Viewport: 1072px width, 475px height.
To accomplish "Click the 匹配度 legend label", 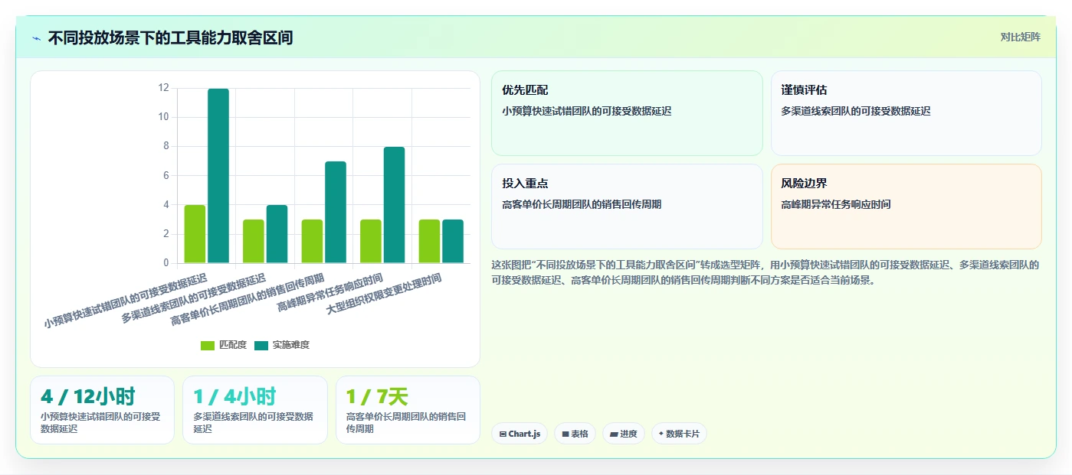I will 233,345.
